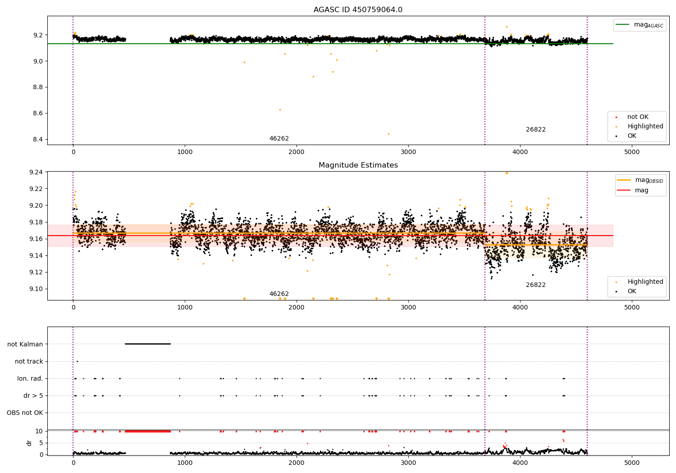Click the black 'not Kalman' data bar
Screen dimensions: 676x473
click(148, 344)
